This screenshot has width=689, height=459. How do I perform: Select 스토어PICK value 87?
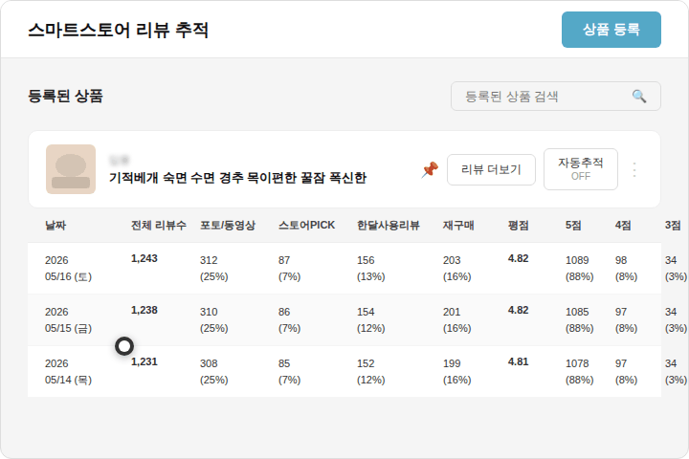(x=284, y=260)
